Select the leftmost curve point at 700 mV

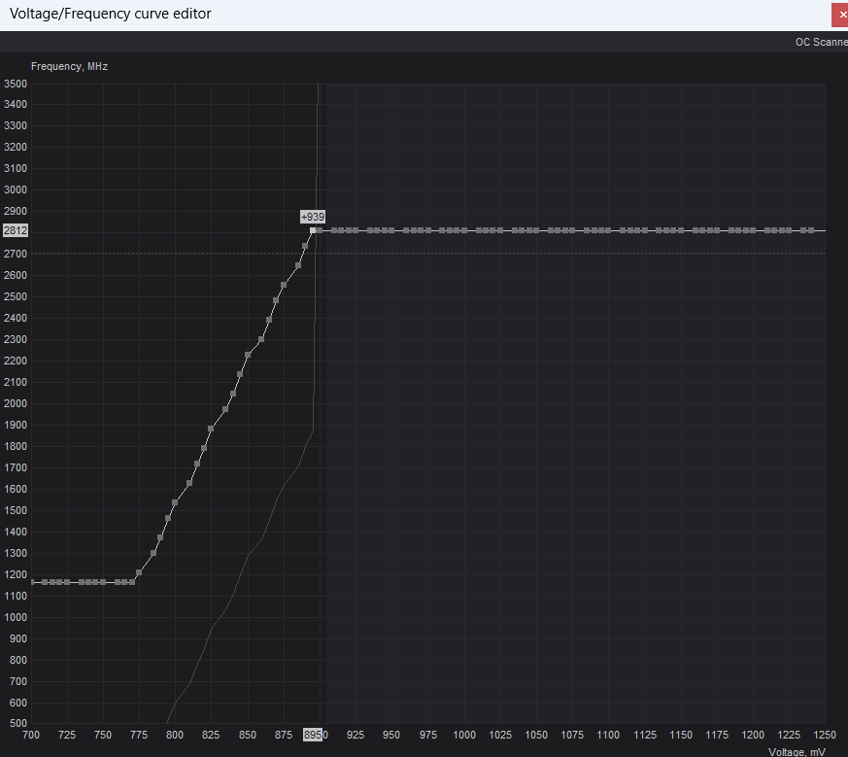pyautogui.click(x=32, y=582)
